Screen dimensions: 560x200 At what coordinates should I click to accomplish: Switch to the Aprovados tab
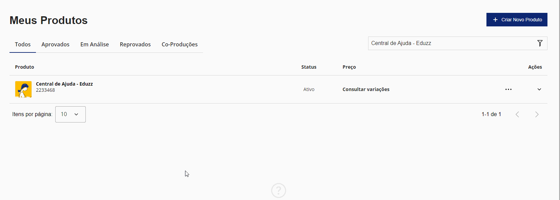pyautogui.click(x=55, y=44)
